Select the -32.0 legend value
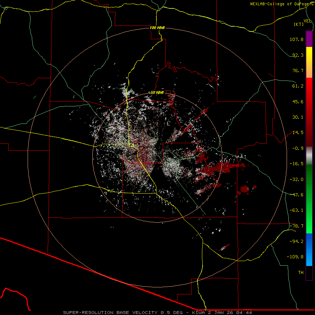Screen dimensions: 315x315 tap(296, 180)
